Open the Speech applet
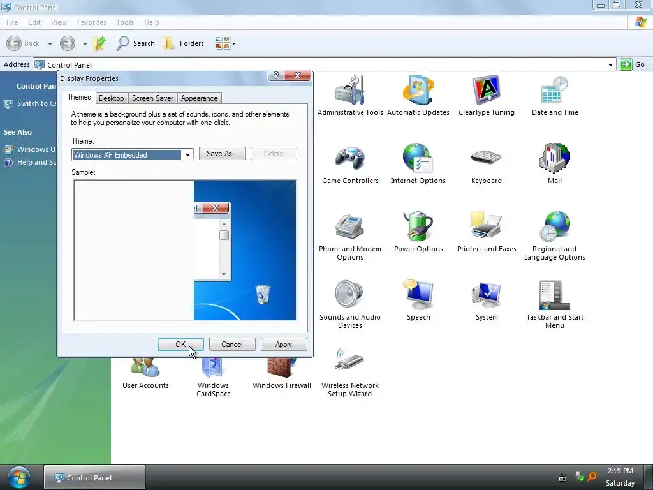This screenshot has width=653, height=490. click(x=418, y=301)
